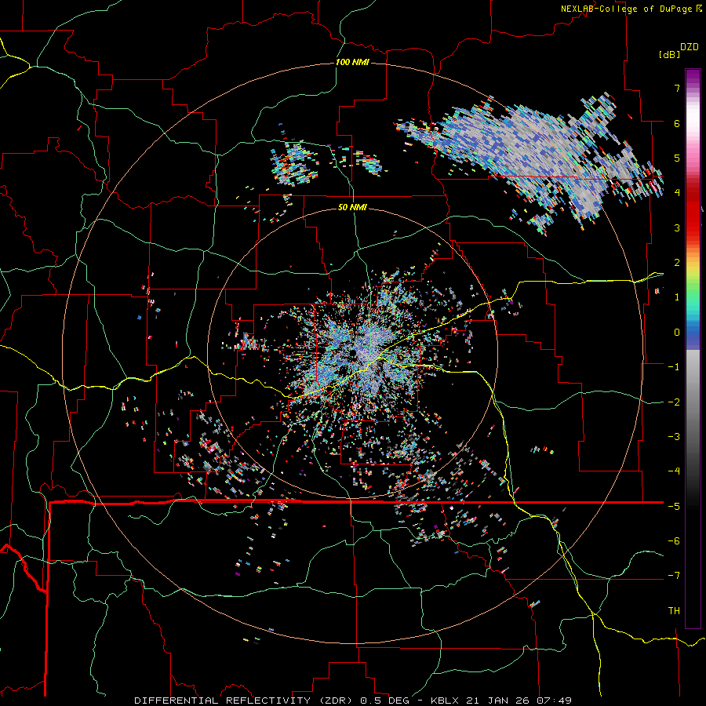Viewport: 706px width, 706px height.
Task: Click the -5 value on the scale
Action: click(674, 506)
